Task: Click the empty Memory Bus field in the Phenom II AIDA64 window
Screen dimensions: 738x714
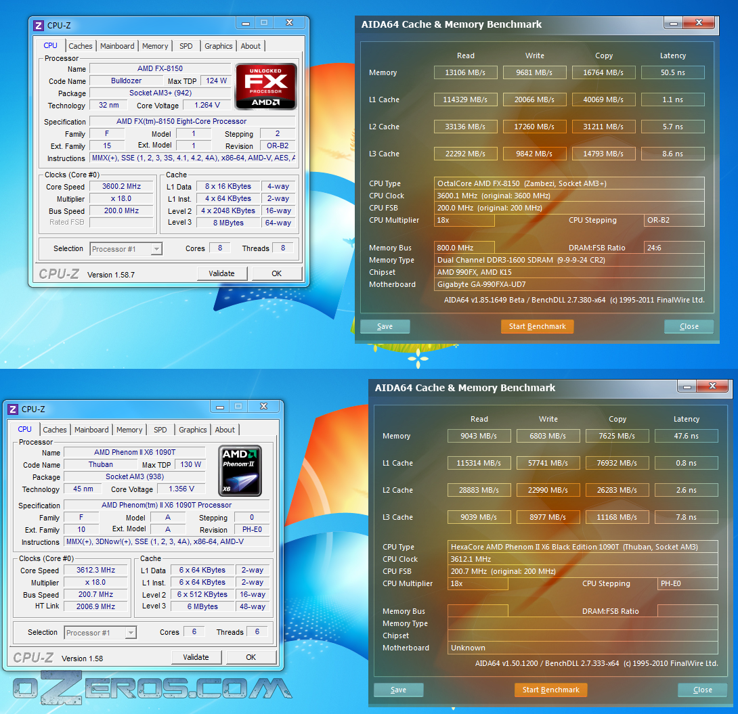Action: click(x=478, y=611)
